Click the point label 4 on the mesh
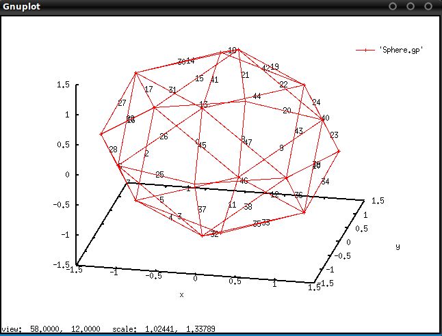This screenshot has width=442, height=336. click(x=170, y=218)
